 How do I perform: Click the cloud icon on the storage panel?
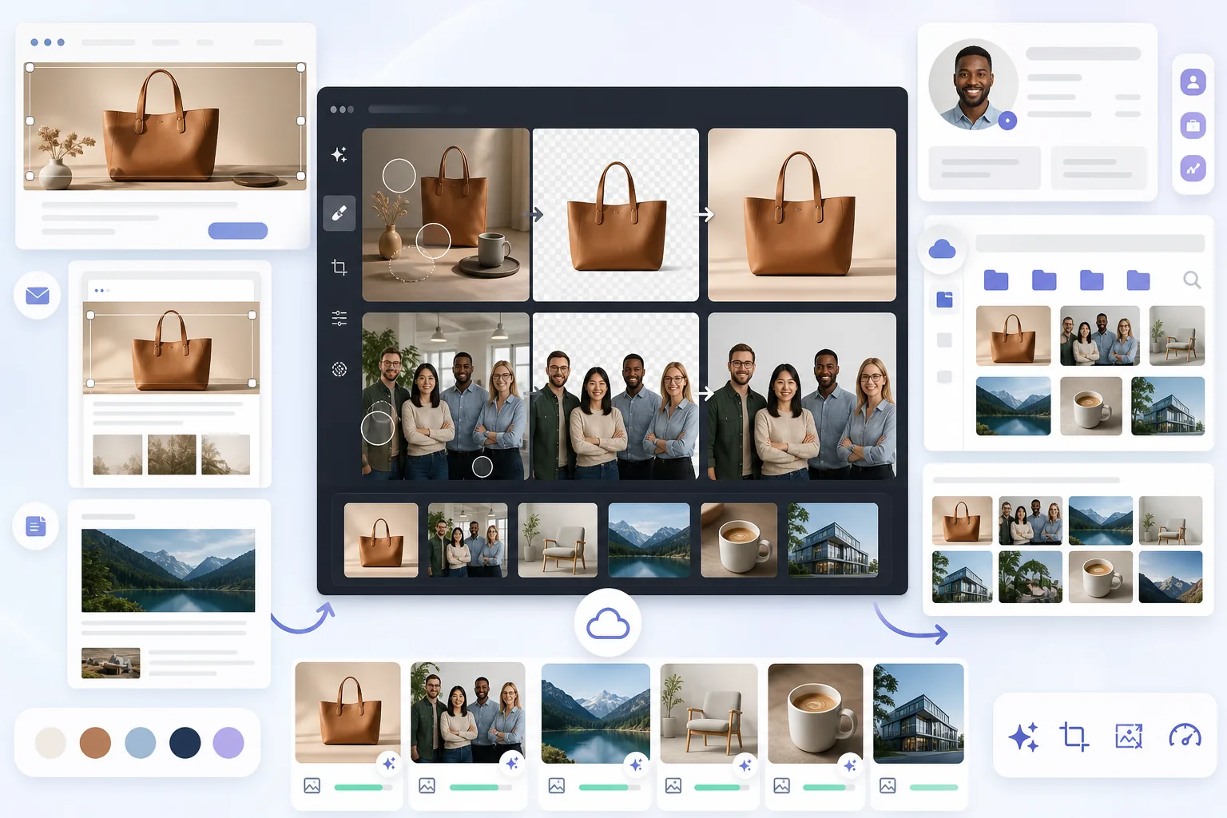(x=943, y=249)
